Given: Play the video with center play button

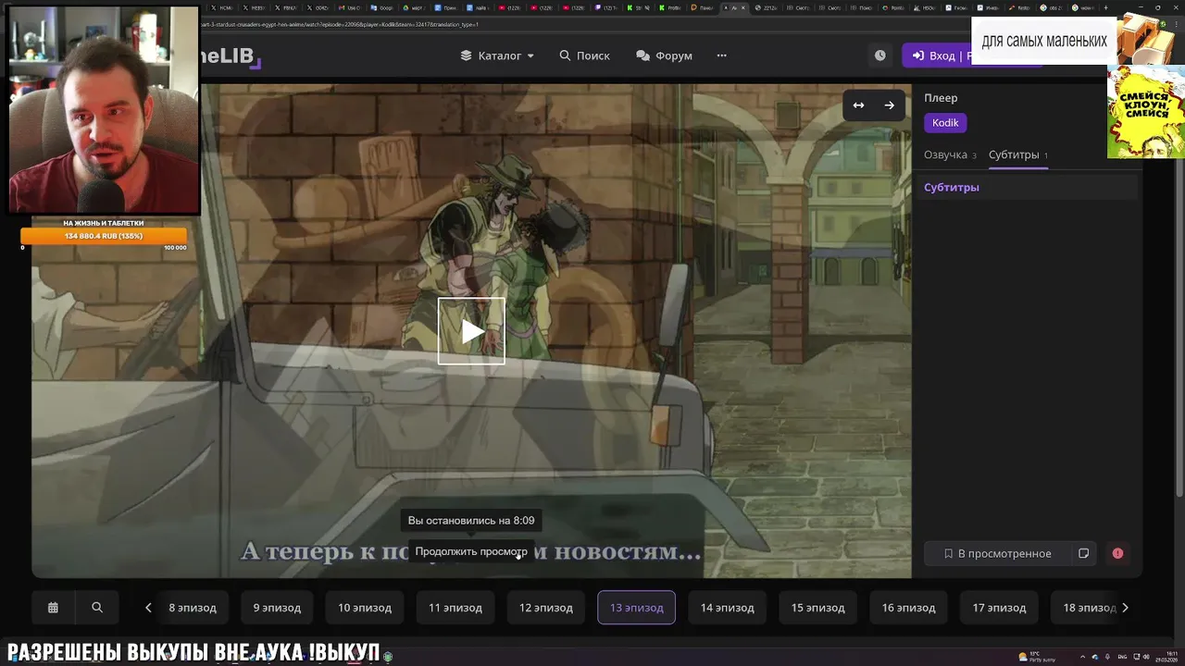Looking at the screenshot, I should tap(471, 331).
